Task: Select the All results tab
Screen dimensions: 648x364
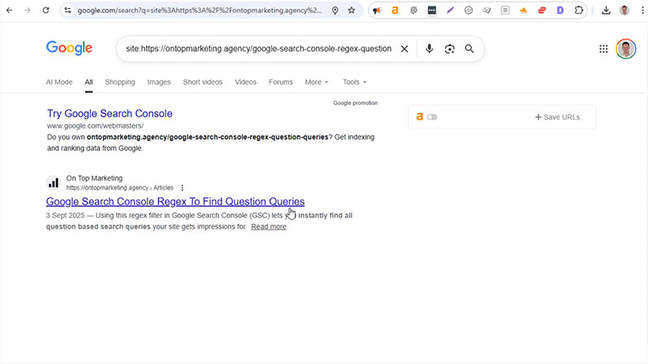Action: point(89,82)
